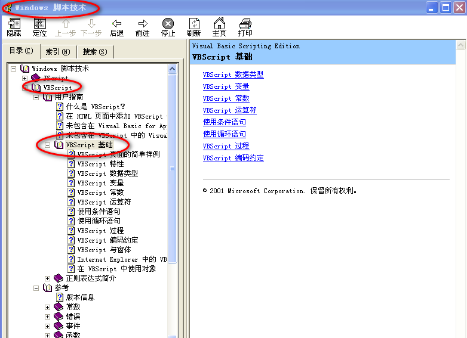
Task: Select tree item 在 HTML 页面中添加 VBScript
Action: click(116, 116)
